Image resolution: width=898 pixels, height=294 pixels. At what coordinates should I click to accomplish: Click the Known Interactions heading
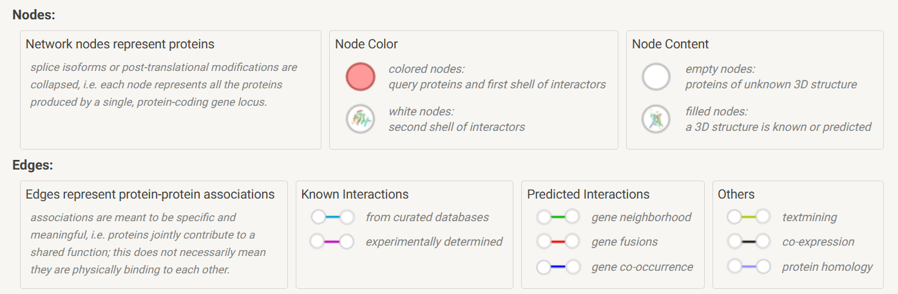[355, 194]
